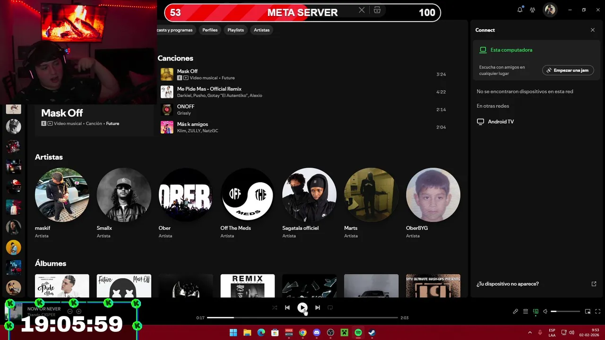Screen dimensions: 605x340
Task: Open OBS Studio from the taskbar
Action: click(330, 332)
